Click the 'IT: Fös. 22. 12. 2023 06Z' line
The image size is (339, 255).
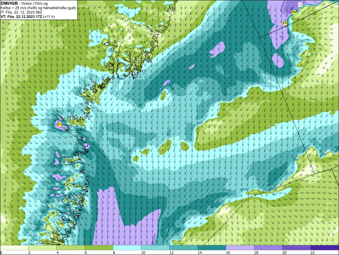[x=21, y=12]
